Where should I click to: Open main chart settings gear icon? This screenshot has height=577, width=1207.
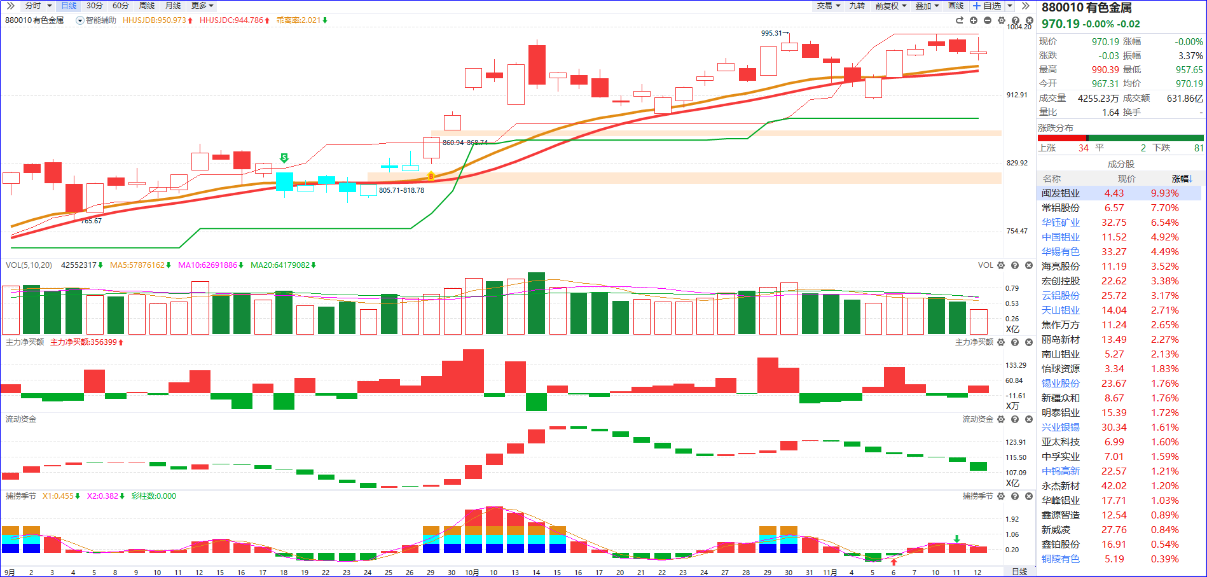click(x=1002, y=20)
